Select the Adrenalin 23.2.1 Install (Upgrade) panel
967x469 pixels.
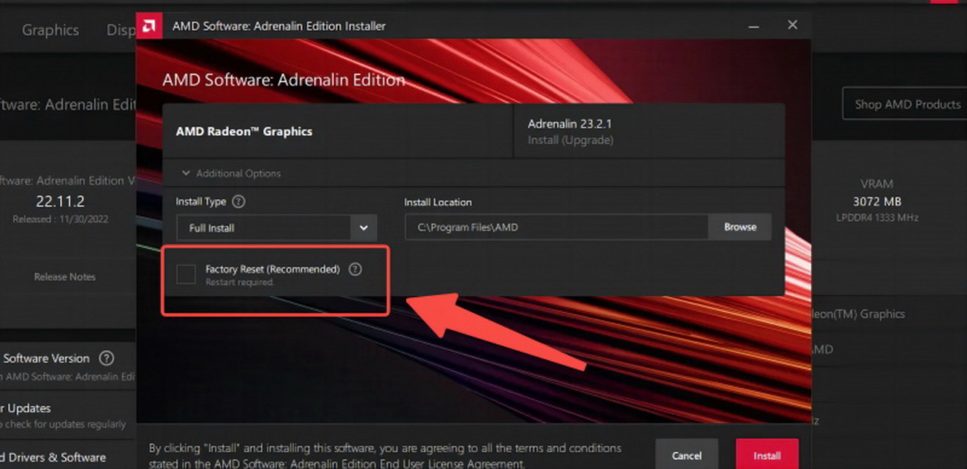pos(649,132)
